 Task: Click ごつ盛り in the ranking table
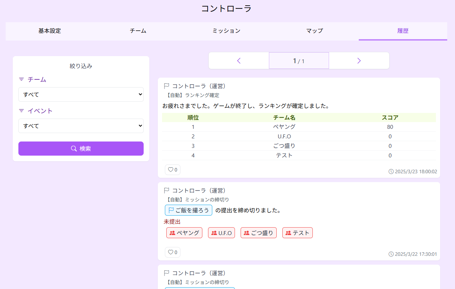284,146
